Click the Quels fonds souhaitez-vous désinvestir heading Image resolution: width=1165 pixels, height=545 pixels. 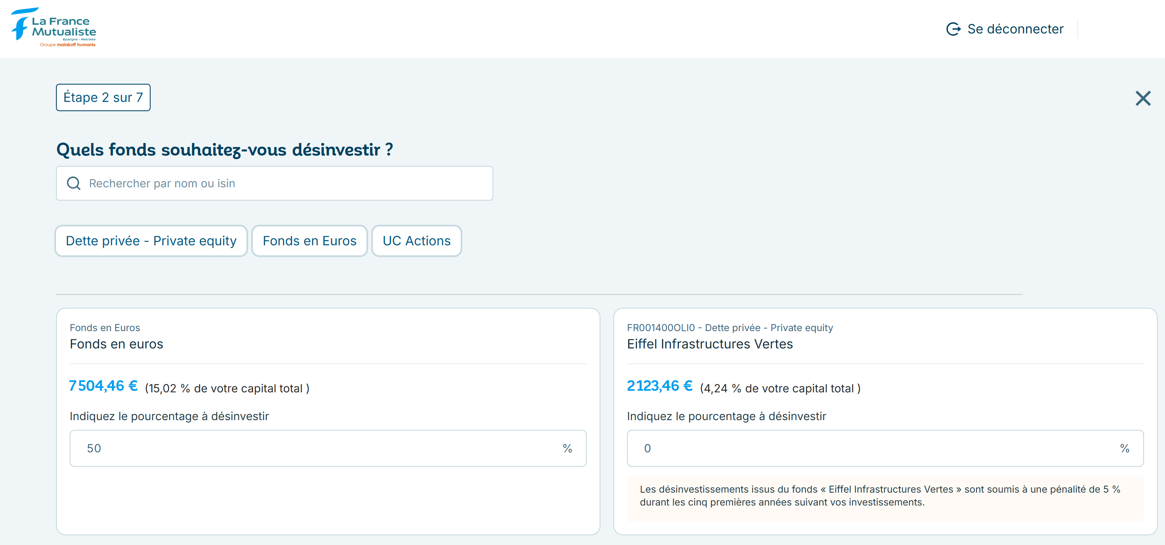coord(224,150)
